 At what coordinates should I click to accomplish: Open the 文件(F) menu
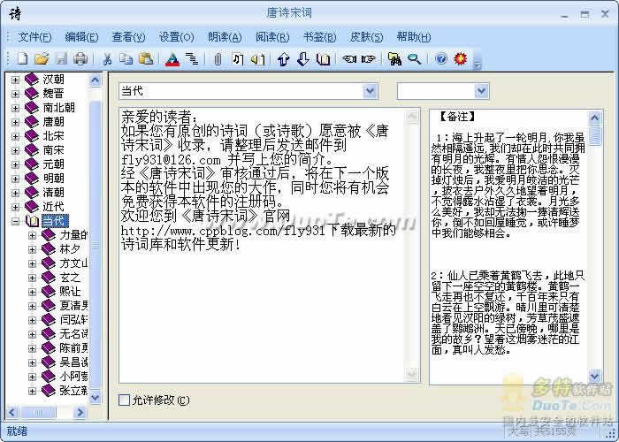coord(34,37)
